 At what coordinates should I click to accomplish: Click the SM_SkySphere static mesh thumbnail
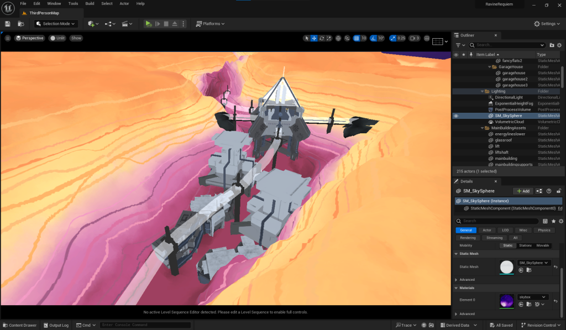pos(506,267)
